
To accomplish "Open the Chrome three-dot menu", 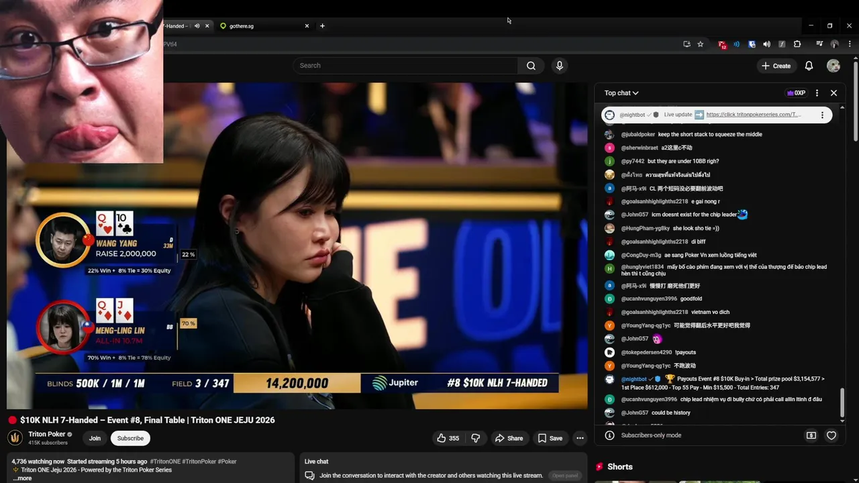I will (x=849, y=44).
